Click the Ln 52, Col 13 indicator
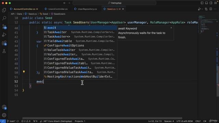The image size is (219, 123). point(155,121)
